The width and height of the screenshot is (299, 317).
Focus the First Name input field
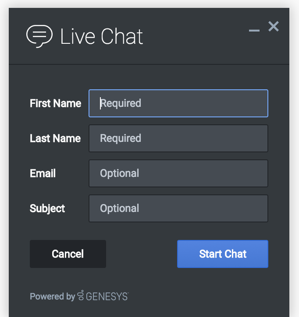pyautogui.click(x=178, y=103)
